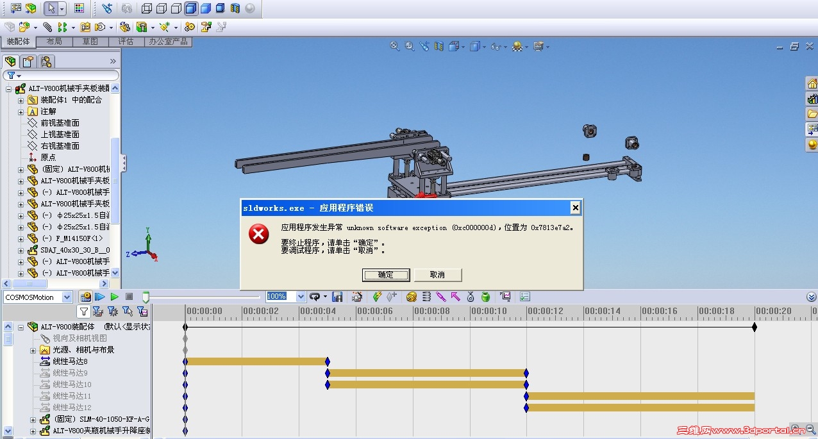The image size is (818, 439).
Task: Click 确定 button in error dialog
Action: (x=386, y=275)
